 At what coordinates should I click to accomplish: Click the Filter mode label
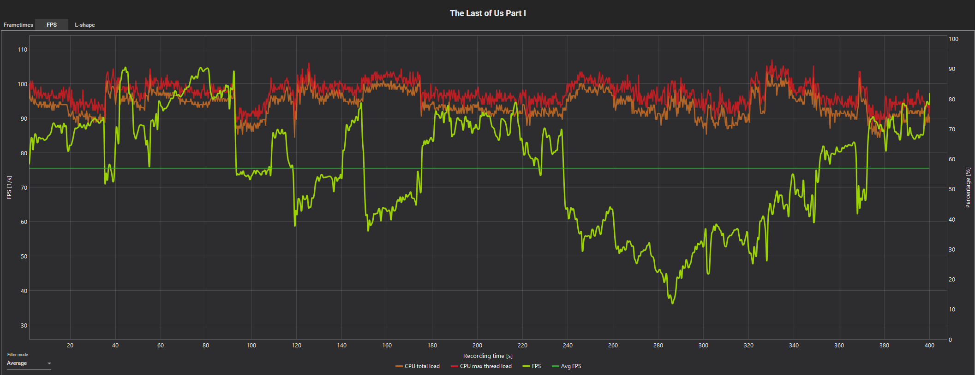click(x=18, y=355)
